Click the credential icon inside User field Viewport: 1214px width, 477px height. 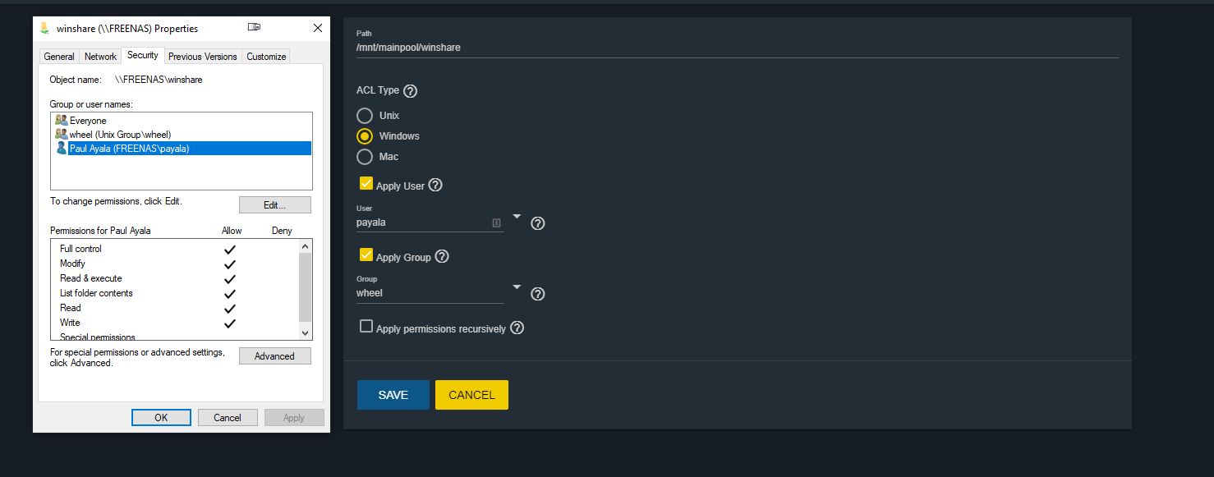[496, 222]
